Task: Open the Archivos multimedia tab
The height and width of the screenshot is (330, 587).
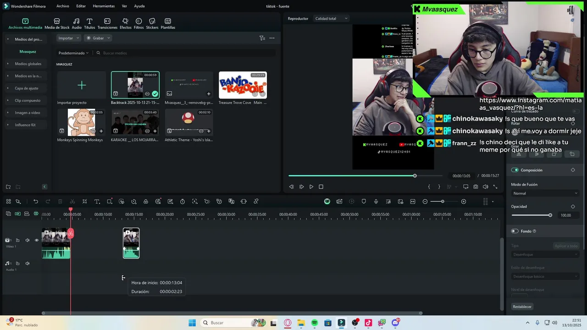Action: pos(25,24)
